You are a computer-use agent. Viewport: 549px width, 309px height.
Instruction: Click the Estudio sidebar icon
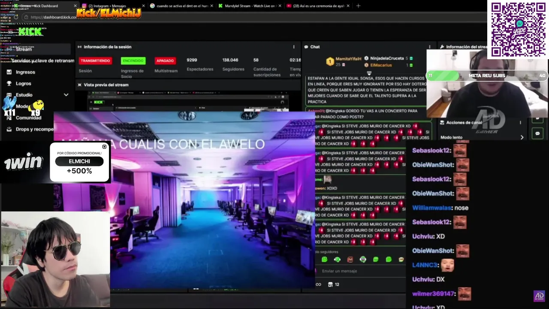(9, 94)
